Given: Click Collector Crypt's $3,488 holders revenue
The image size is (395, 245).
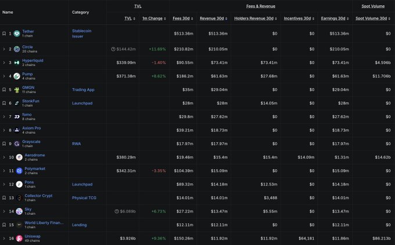Looking at the screenshot, I should [x=271, y=198].
